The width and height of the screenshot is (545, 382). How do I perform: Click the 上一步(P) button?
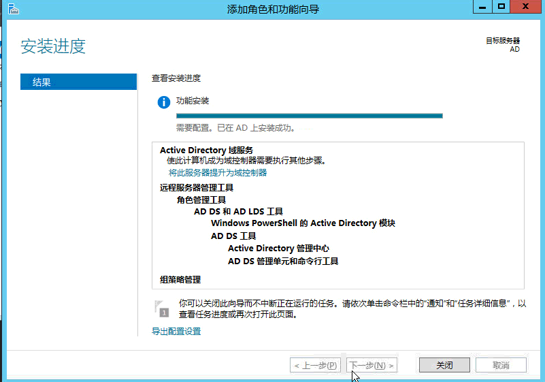[x=316, y=366]
